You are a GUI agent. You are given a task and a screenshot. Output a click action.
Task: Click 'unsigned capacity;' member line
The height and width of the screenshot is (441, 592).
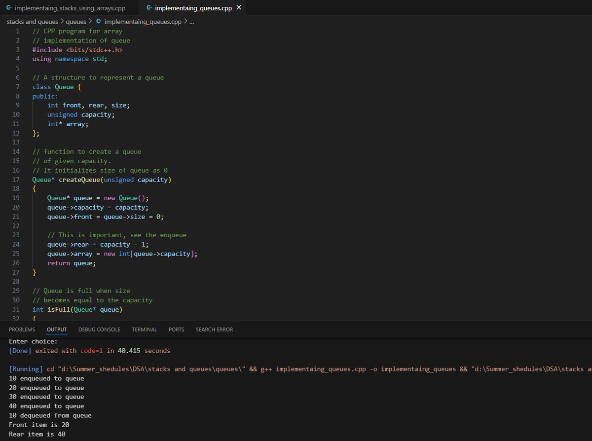(x=81, y=114)
